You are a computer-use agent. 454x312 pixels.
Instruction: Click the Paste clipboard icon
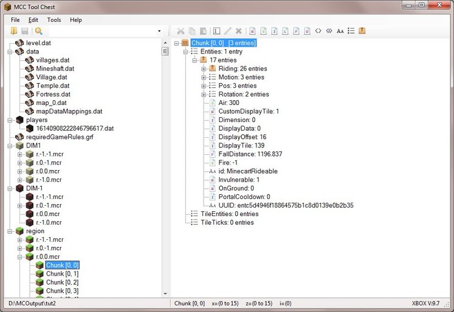(x=203, y=30)
